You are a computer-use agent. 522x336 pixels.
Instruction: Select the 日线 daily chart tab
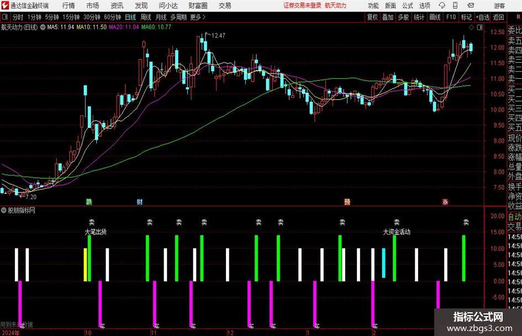click(x=130, y=17)
